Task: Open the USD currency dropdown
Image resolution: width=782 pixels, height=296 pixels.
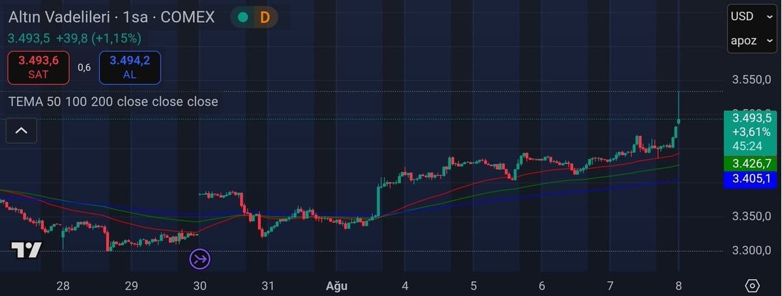Action: [x=751, y=16]
